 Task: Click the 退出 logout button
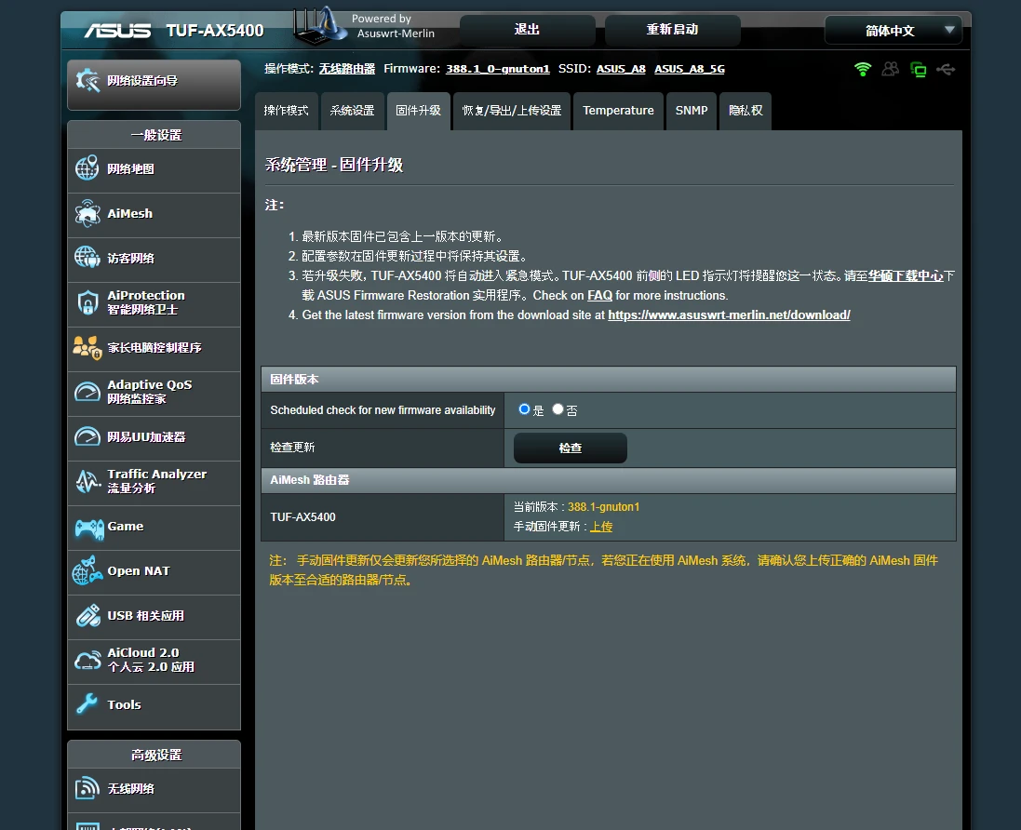[528, 30]
